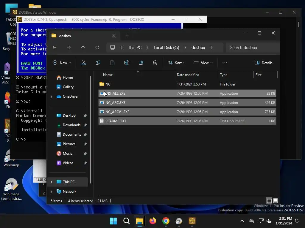Switch to large thumbnails view icon in status bar

point(276,201)
